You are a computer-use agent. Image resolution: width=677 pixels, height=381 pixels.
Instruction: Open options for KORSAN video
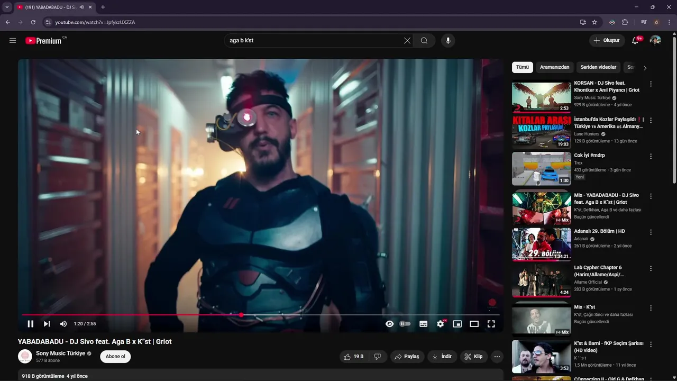(651, 84)
